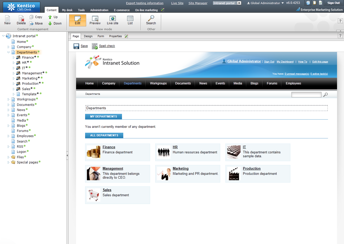The image size is (344, 244).
Task: Click the Search toolbar icon
Action: coord(151,19)
